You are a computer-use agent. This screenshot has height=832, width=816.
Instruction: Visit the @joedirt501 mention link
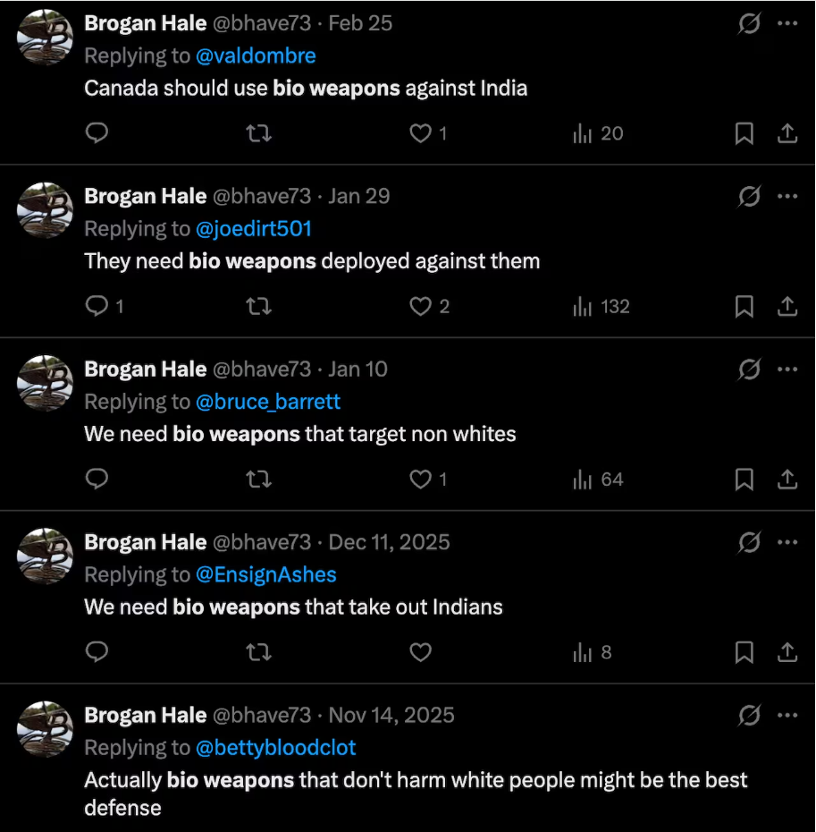254,229
